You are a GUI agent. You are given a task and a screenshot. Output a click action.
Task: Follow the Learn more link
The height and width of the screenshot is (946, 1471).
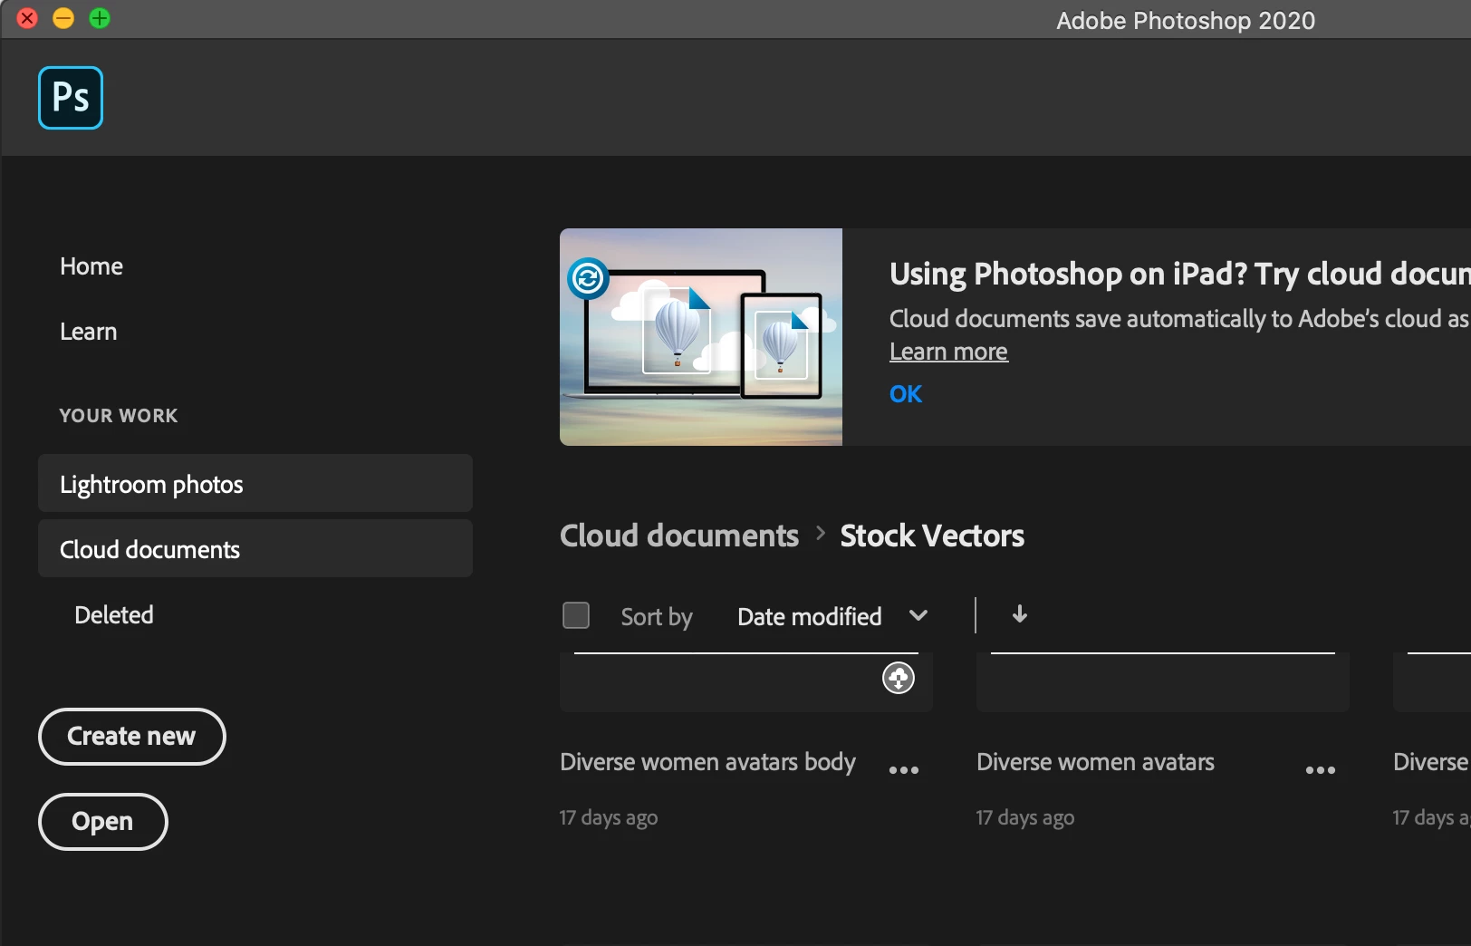coord(948,352)
